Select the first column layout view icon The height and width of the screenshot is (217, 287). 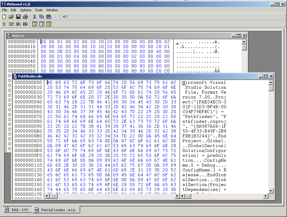coord(34,24)
